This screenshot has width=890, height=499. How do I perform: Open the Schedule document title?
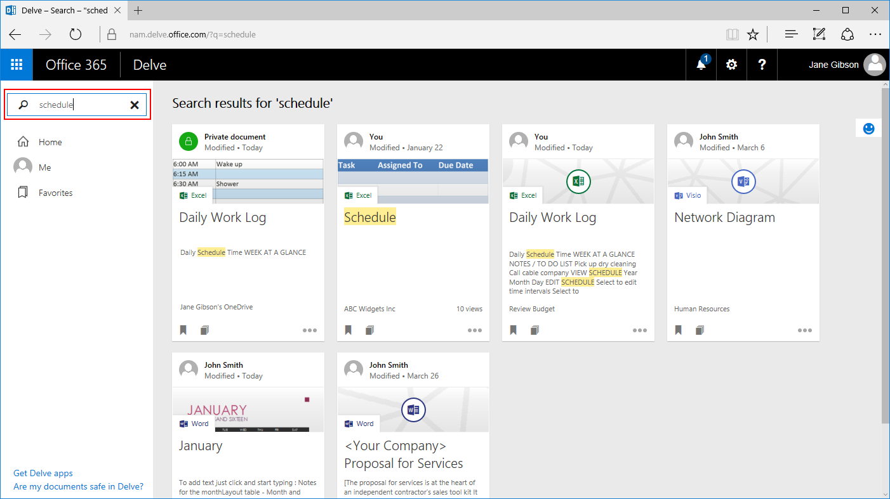click(x=370, y=217)
